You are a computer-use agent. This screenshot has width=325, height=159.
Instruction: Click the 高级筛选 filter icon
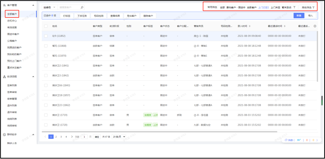click(x=313, y=7)
